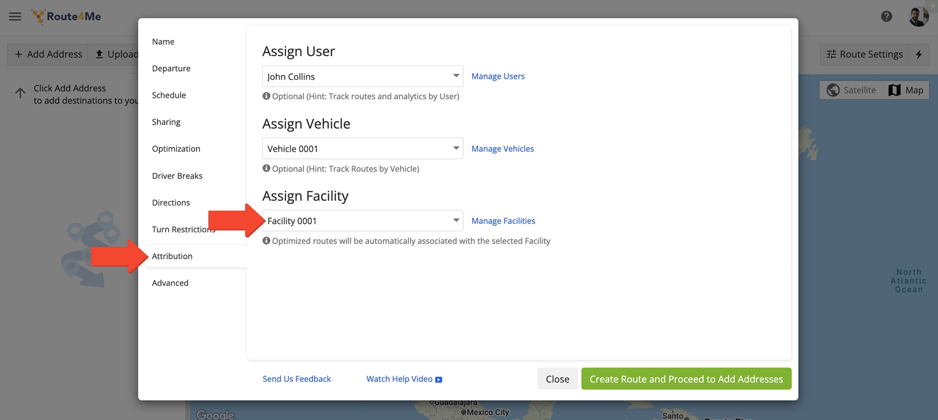The image size is (938, 420).
Task: Open the Name settings tab
Action: coord(163,42)
